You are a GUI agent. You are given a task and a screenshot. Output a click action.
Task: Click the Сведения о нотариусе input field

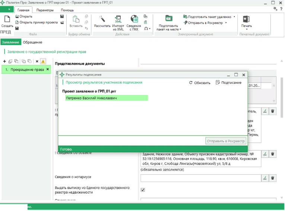(200, 178)
